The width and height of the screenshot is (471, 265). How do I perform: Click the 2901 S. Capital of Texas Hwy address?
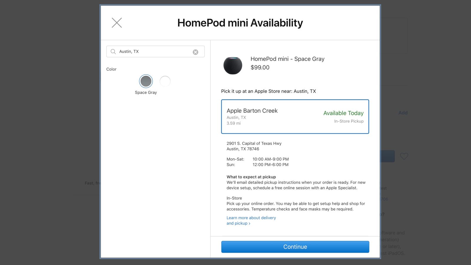click(x=254, y=144)
